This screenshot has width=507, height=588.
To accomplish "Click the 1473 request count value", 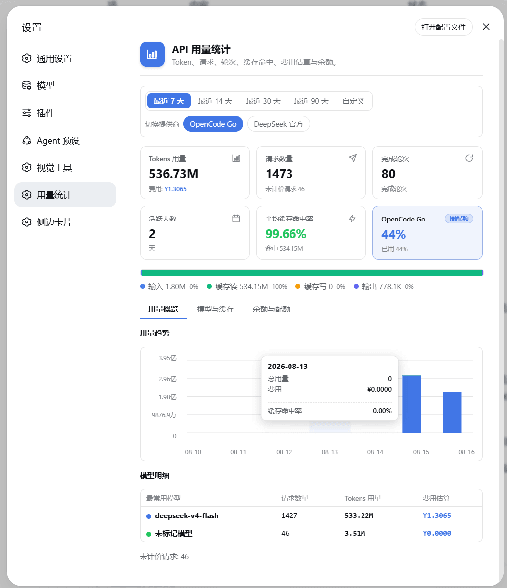I will pos(279,174).
